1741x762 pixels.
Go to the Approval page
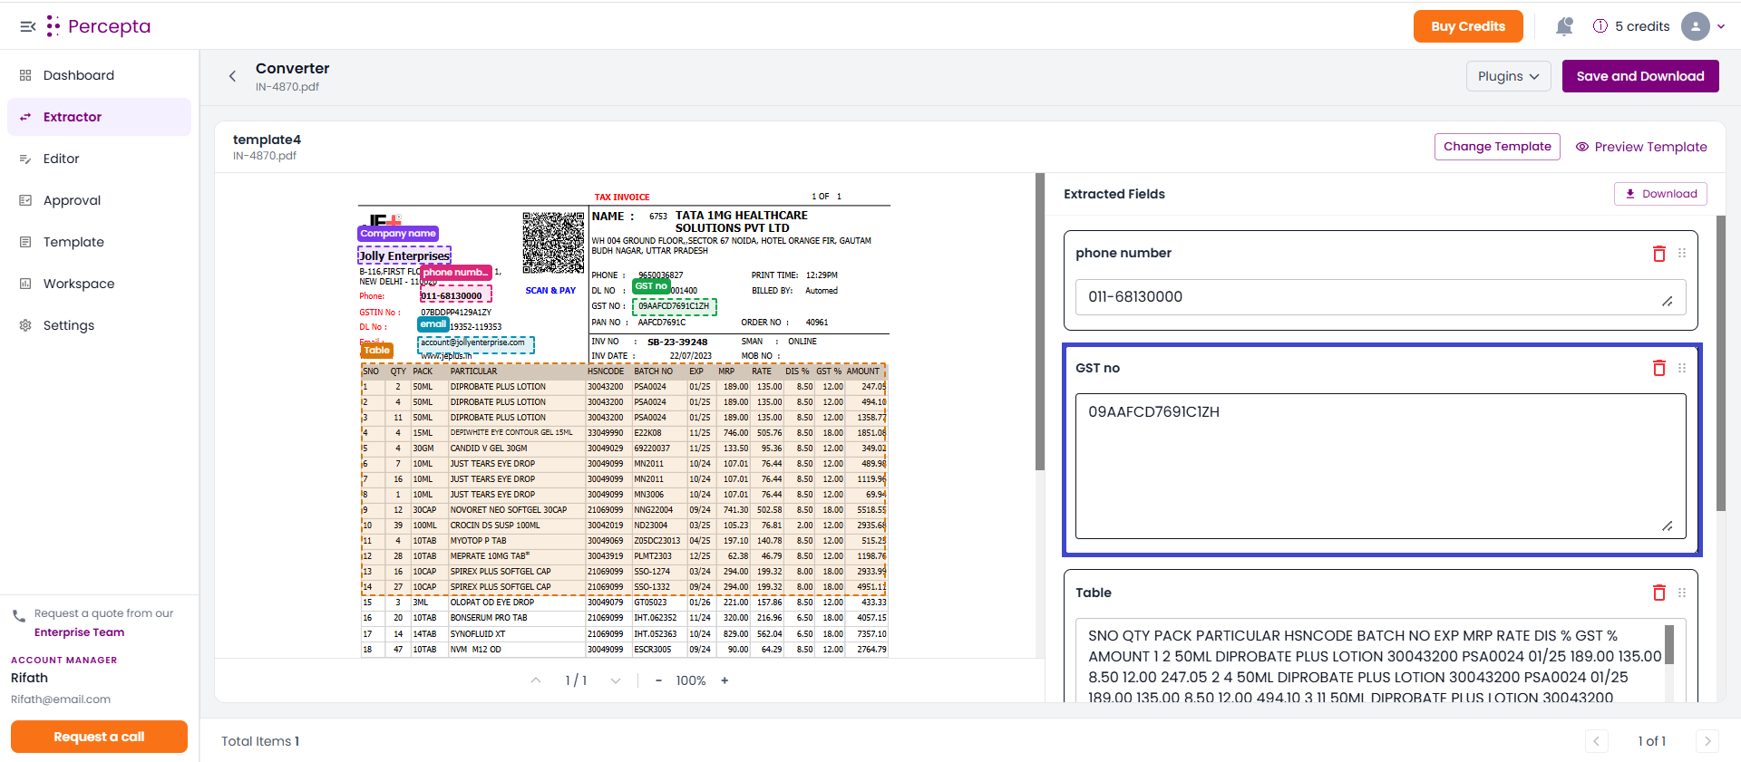[100, 200]
